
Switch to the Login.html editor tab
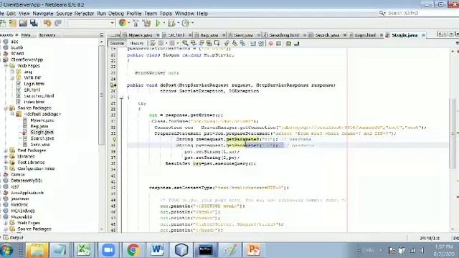pos(365,35)
